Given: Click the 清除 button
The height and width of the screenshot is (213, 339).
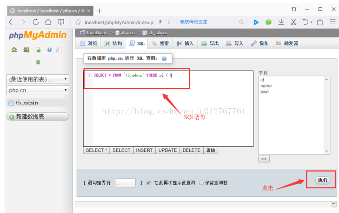Looking at the screenshot, I should pyautogui.click(x=211, y=150).
